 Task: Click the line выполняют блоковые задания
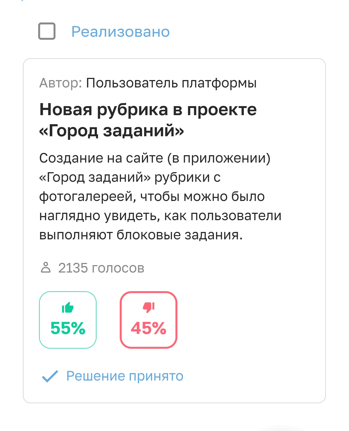coord(141,235)
